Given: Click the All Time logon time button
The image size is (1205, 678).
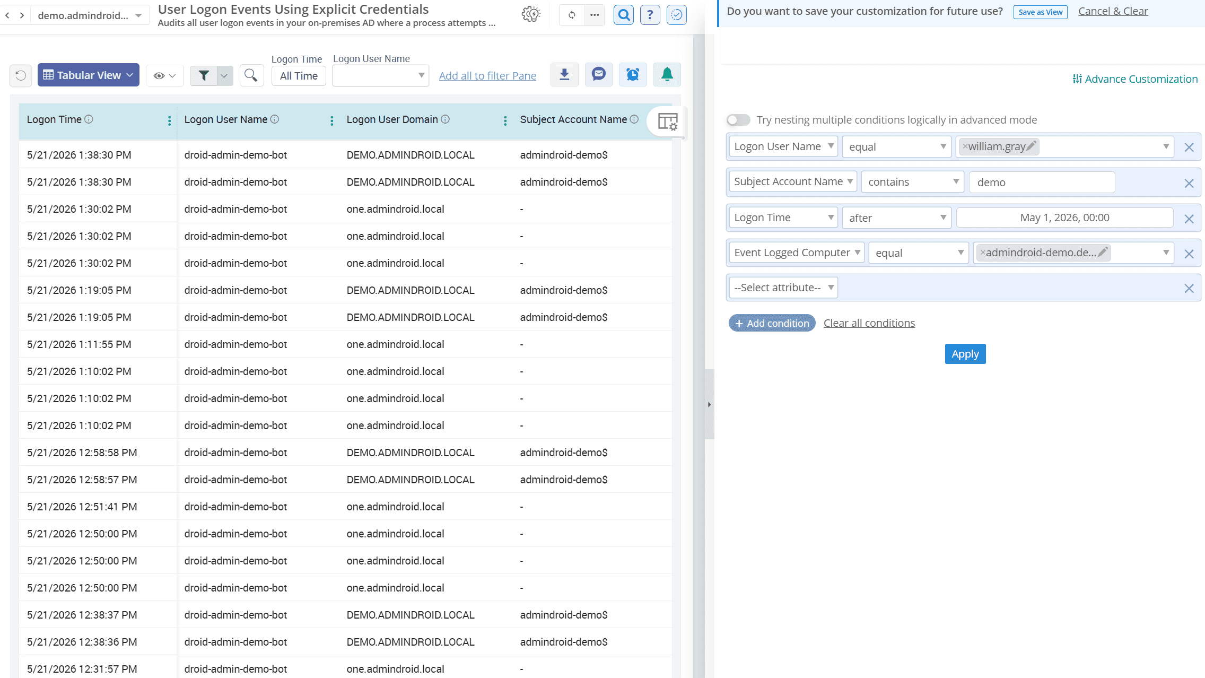Looking at the screenshot, I should click(299, 76).
